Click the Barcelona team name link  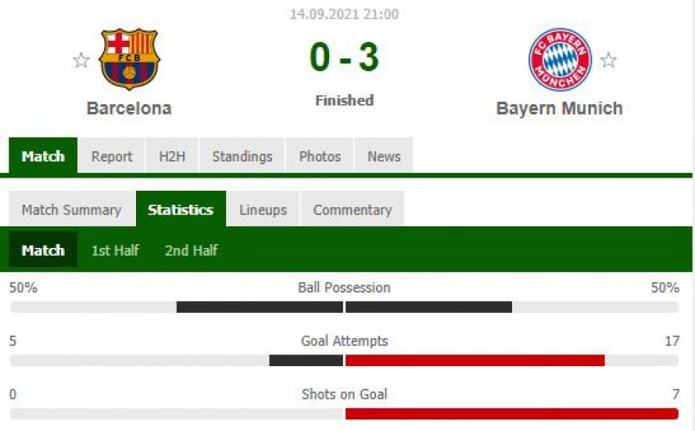[x=129, y=108]
